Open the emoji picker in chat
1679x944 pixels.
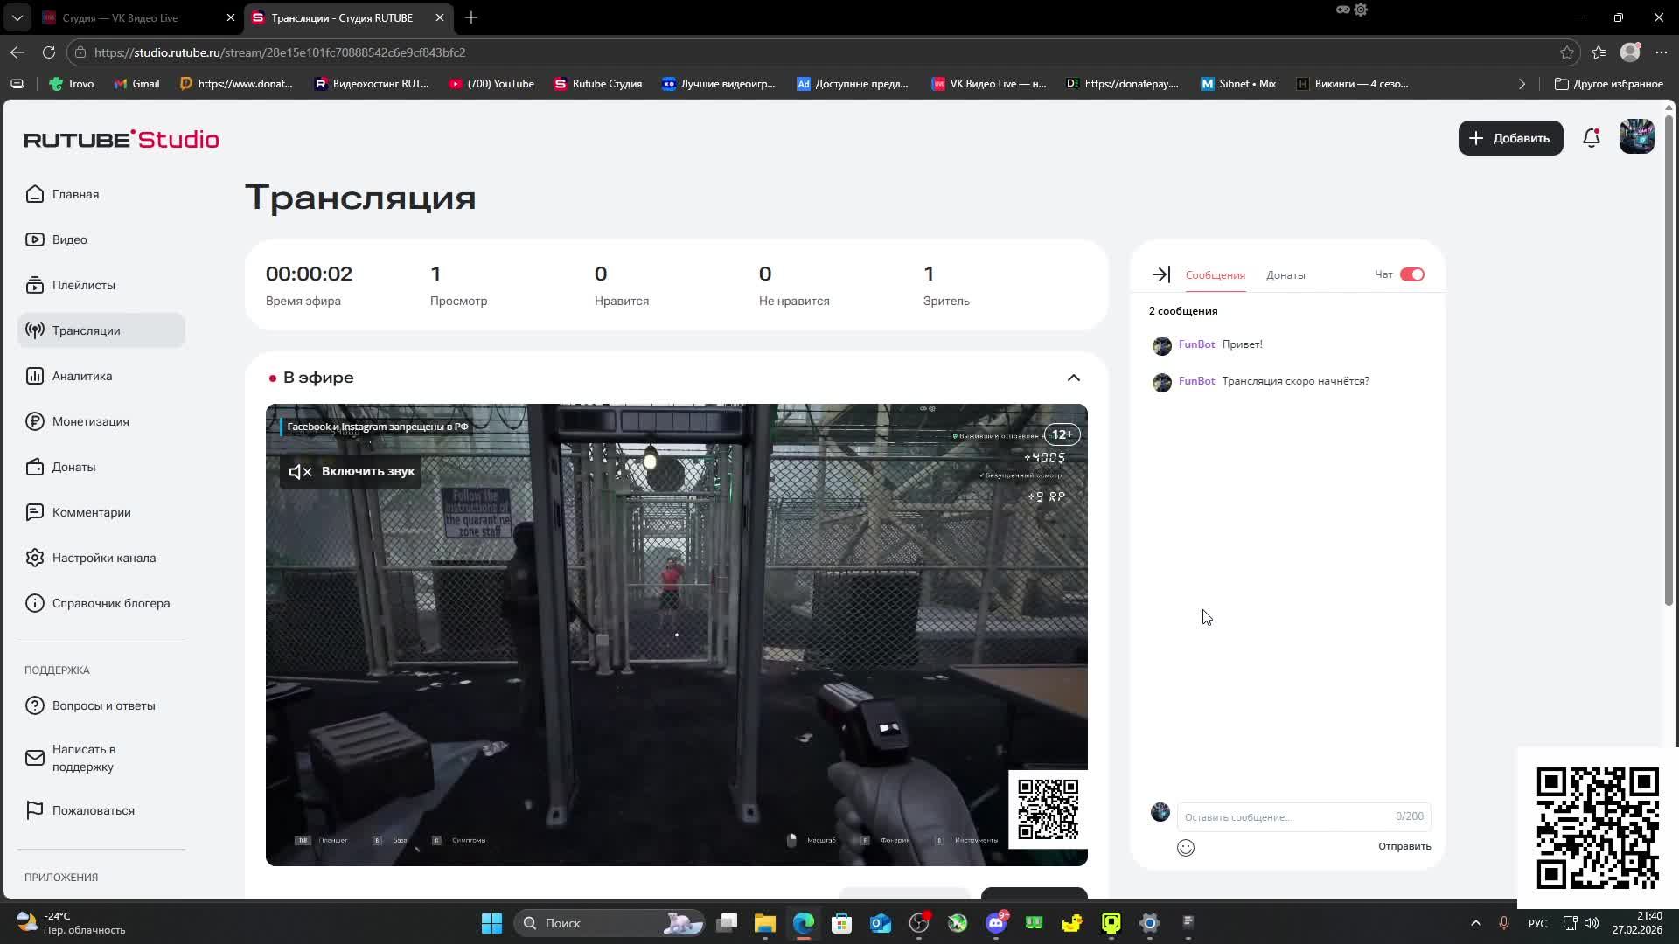coord(1185,847)
